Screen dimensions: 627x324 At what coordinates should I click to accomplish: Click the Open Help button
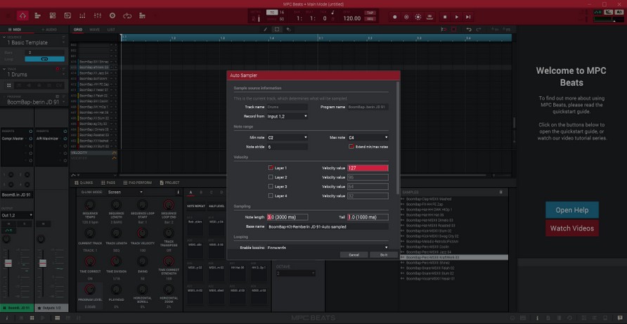[x=571, y=210]
